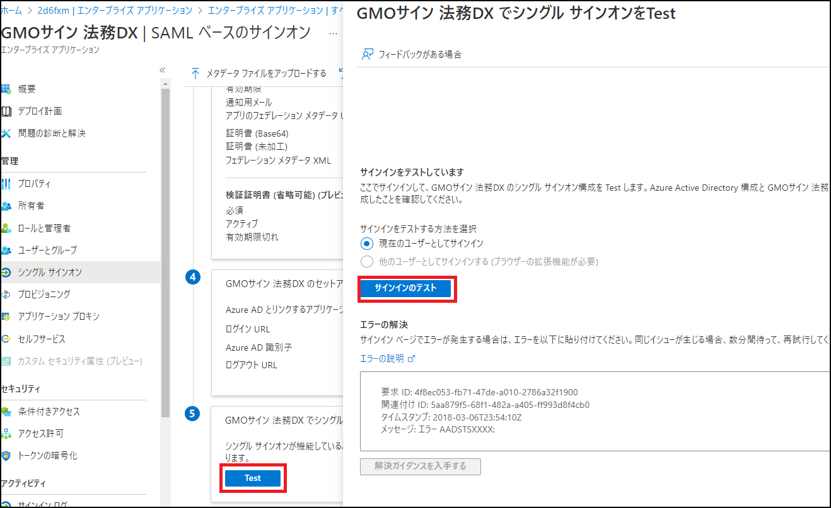Click the サインインのテスト button

tap(405, 288)
